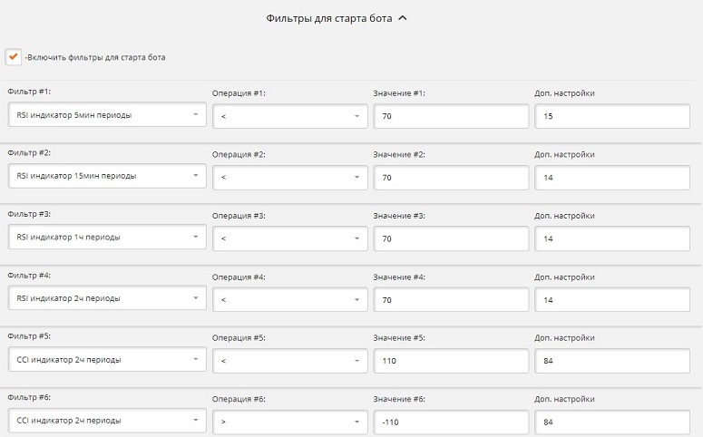Collapse the Фильтры для старта бота section chevron
This screenshot has width=703, height=437.
point(403,18)
